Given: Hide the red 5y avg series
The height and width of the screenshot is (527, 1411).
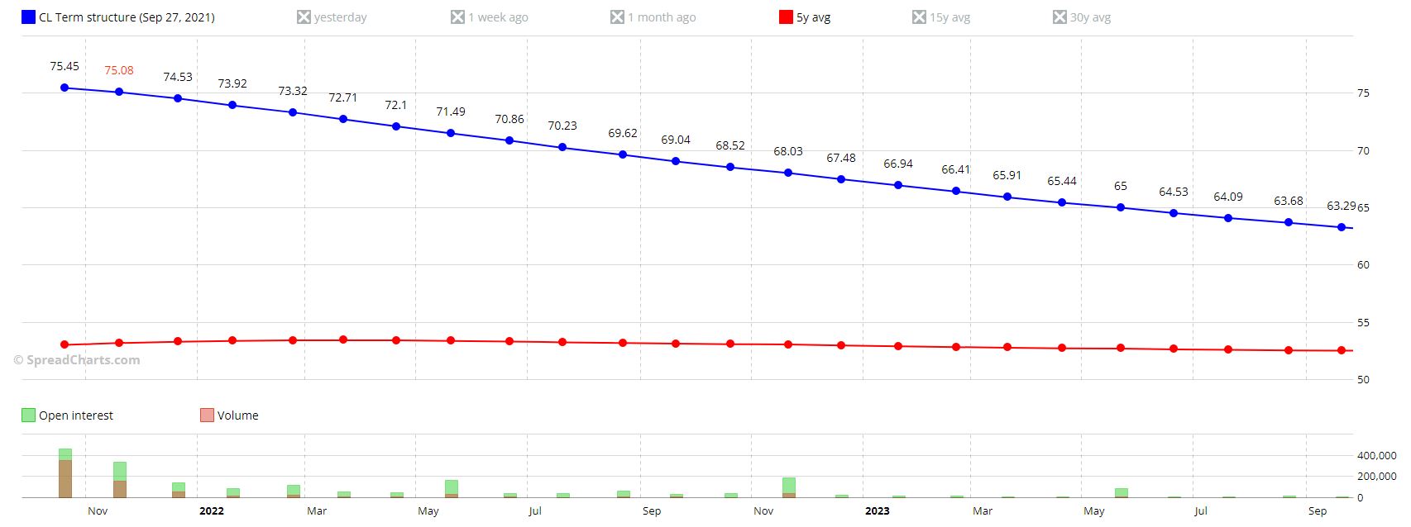Looking at the screenshot, I should click(x=786, y=17).
